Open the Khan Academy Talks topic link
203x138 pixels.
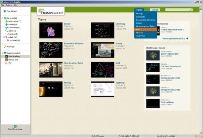tap(73, 63)
